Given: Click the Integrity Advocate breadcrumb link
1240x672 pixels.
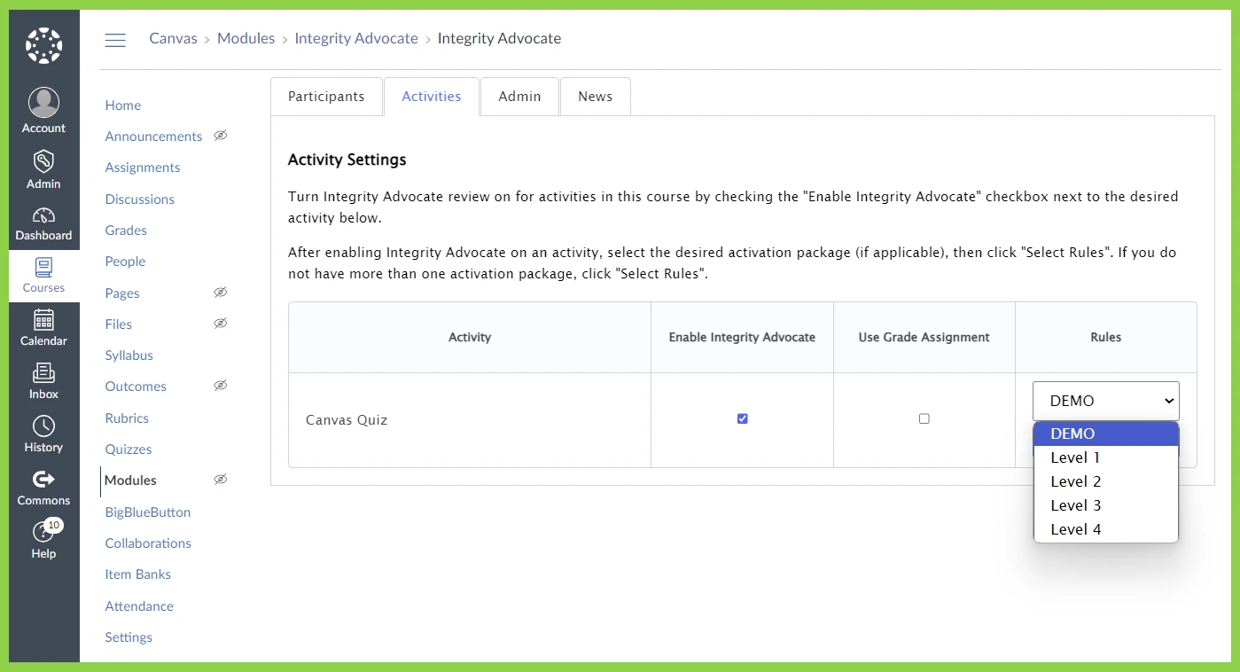Looking at the screenshot, I should 356,38.
